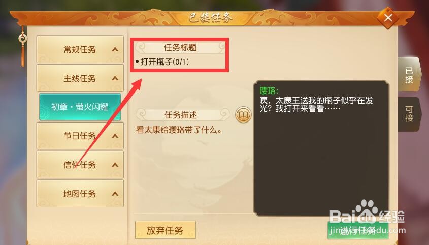Click the 任务描述 header label
This screenshot has width=429, height=245.
coord(181,115)
